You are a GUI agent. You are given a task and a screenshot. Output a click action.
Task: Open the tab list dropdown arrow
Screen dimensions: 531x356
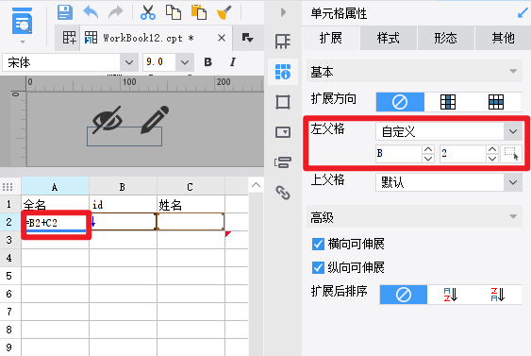[247, 38]
